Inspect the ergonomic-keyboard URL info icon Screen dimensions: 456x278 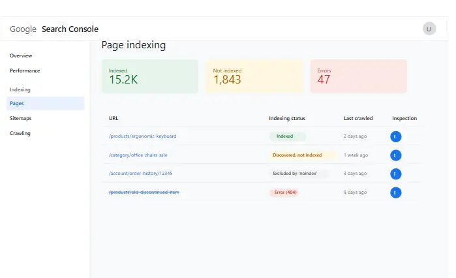click(395, 136)
